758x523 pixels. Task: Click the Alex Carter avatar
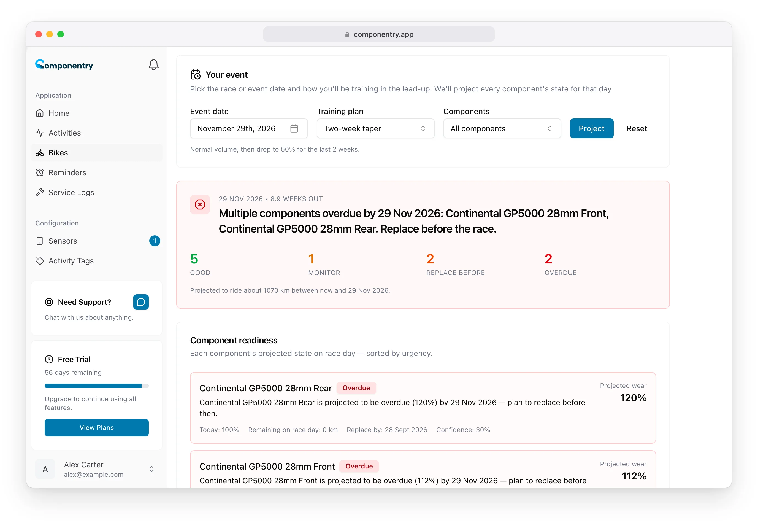pyautogui.click(x=45, y=469)
